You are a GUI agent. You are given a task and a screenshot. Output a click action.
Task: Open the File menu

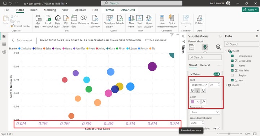[6, 10]
